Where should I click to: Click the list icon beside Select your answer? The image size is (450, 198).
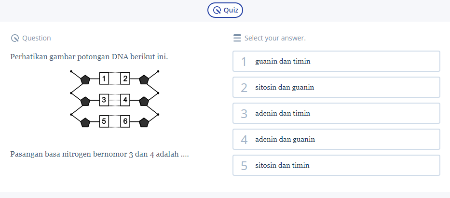click(x=237, y=38)
